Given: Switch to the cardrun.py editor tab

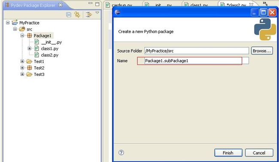Looking at the screenshot, I should [122, 5].
